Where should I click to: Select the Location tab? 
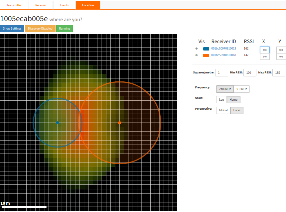click(x=88, y=5)
